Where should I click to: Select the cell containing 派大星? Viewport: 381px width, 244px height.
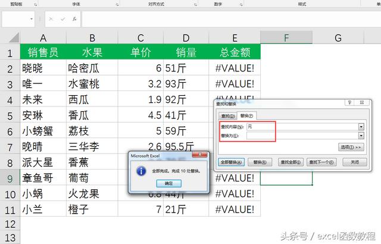tap(43, 162)
